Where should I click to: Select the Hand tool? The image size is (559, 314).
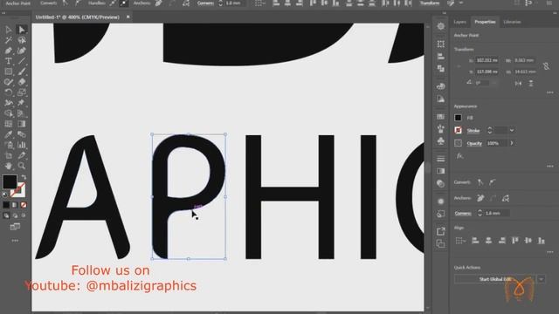pos(9,166)
